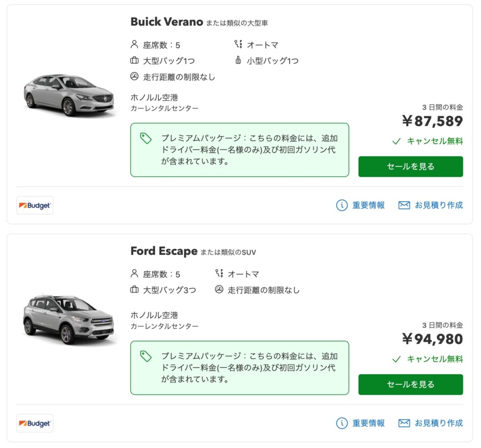Screen dimensions: 481x448
Task: Open セールを見る for the Ford Escape
Action: coord(410,384)
